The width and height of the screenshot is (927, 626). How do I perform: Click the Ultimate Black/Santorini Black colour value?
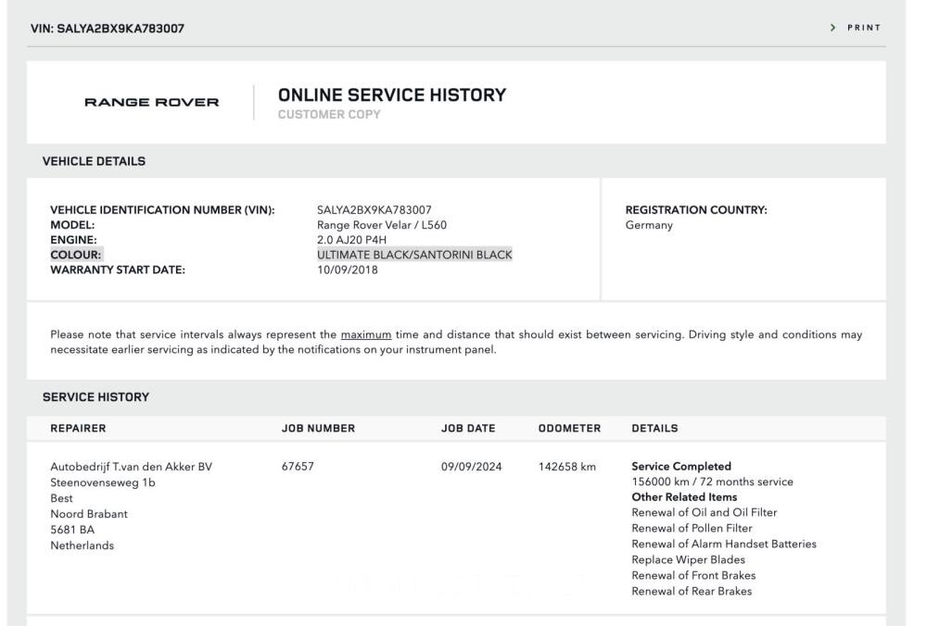click(414, 255)
